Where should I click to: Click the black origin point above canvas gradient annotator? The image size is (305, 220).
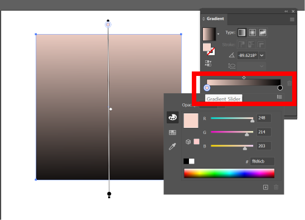[108, 21]
